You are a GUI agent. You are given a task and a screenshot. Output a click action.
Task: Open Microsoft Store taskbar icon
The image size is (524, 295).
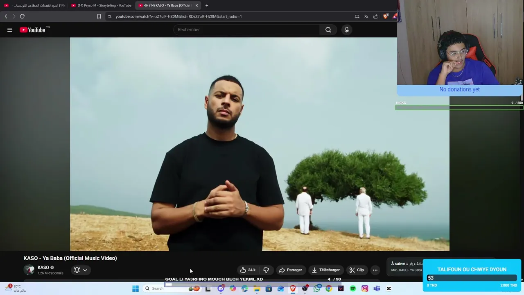[269, 288]
